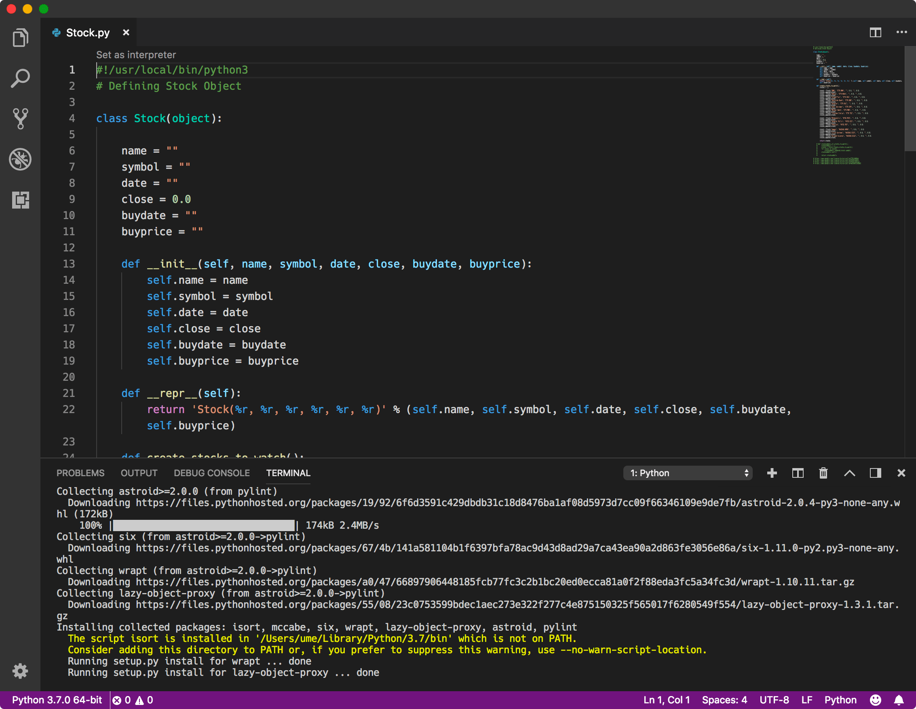Open the Extensions view icon

pos(20,200)
